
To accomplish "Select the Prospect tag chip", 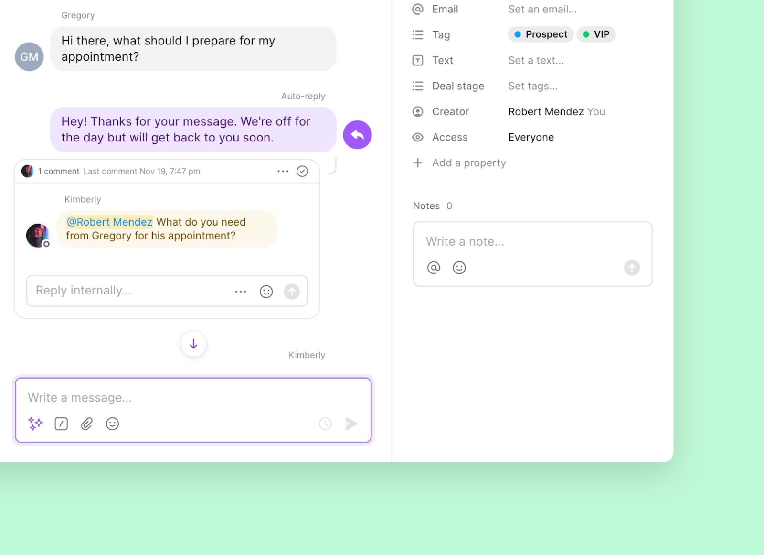I will [541, 34].
